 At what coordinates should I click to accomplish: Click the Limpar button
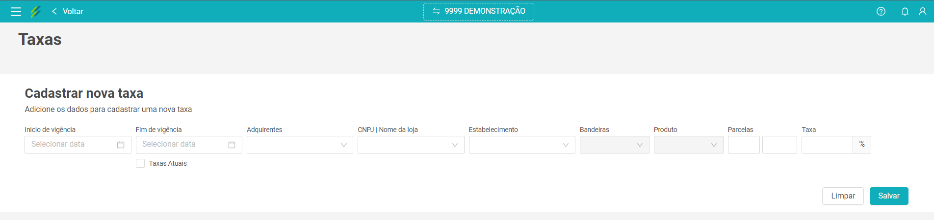[x=843, y=196]
